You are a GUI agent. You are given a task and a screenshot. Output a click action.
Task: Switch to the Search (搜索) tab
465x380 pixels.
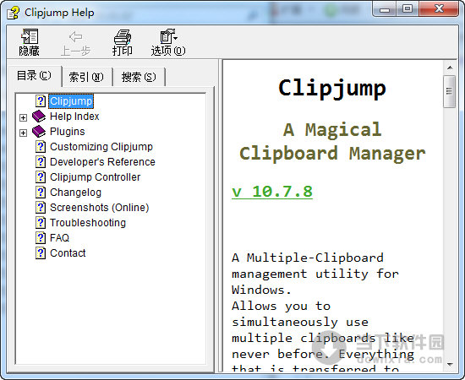coord(139,78)
